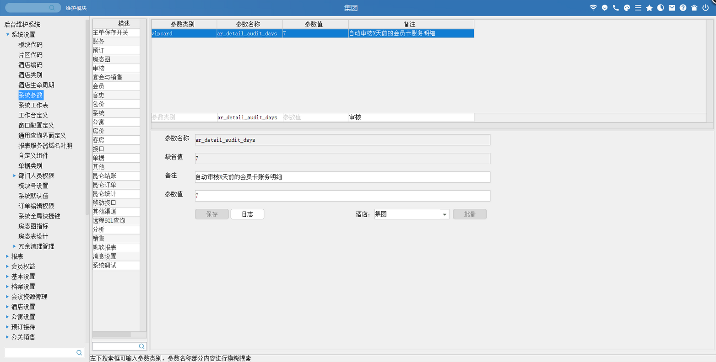Image resolution: width=716 pixels, height=362 pixels.
Task: Click the 批量 button
Action: (x=470, y=214)
